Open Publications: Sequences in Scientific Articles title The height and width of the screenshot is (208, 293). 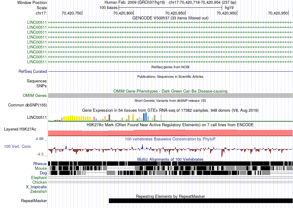click(x=170, y=77)
